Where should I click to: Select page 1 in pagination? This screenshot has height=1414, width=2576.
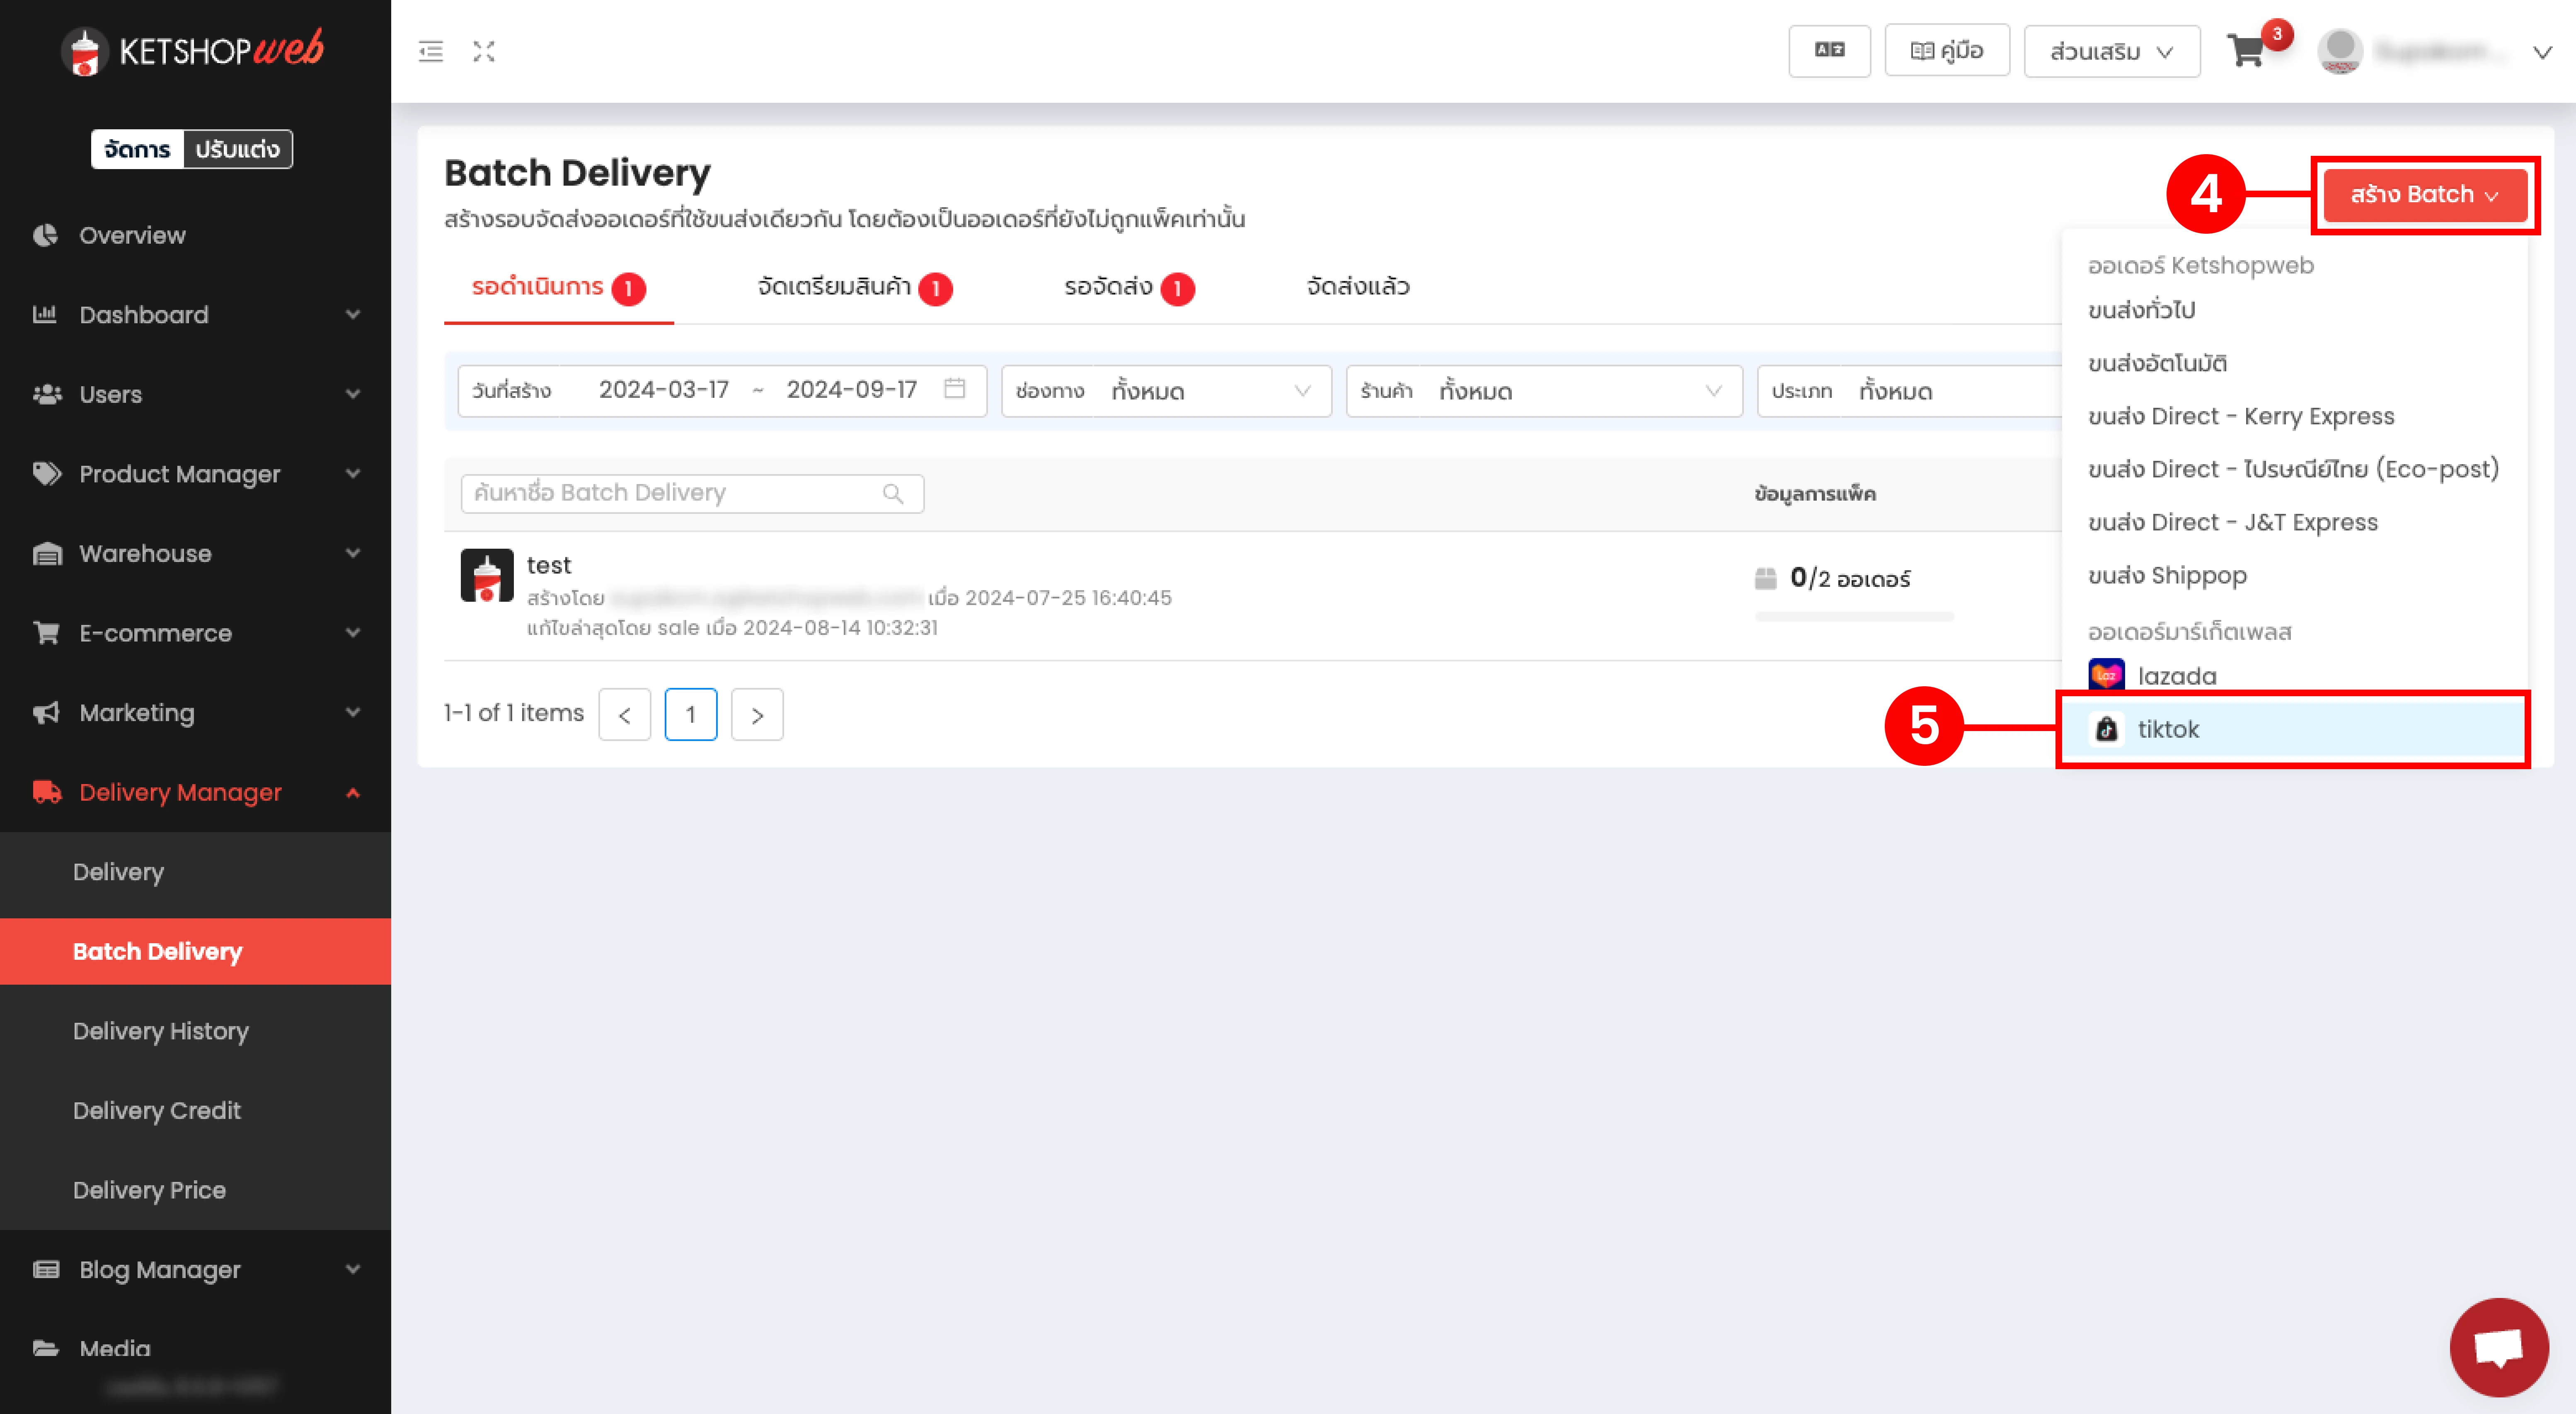[x=691, y=714]
